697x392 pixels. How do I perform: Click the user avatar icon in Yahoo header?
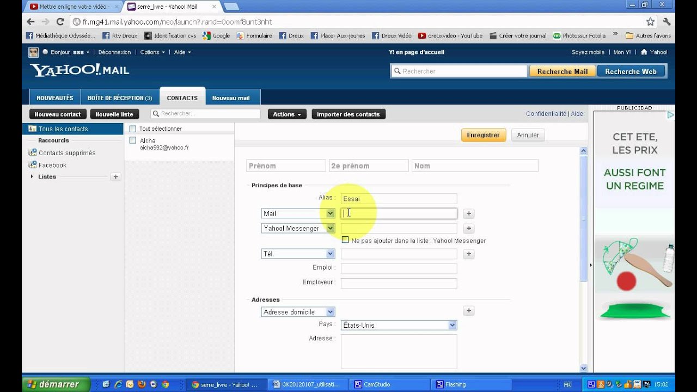pyautogui.click(x=33, y=52)
